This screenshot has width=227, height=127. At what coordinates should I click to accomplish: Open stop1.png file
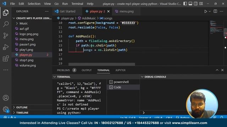(x=32, y=60)
